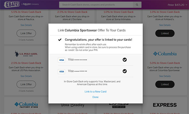This screenshot has height=114, width=189.
Task: Click the Express logo at bottom right
Action: click(x=165, y=105)
